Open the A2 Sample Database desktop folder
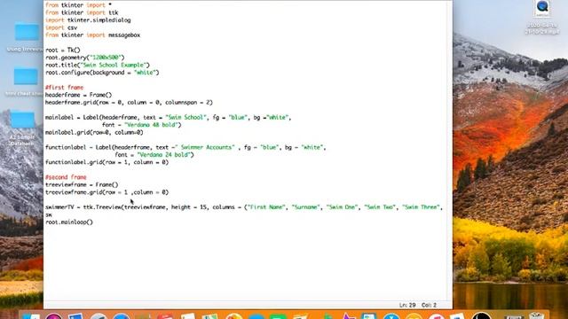568x319 pixels. pyautogui.click(x=22, y=121)
